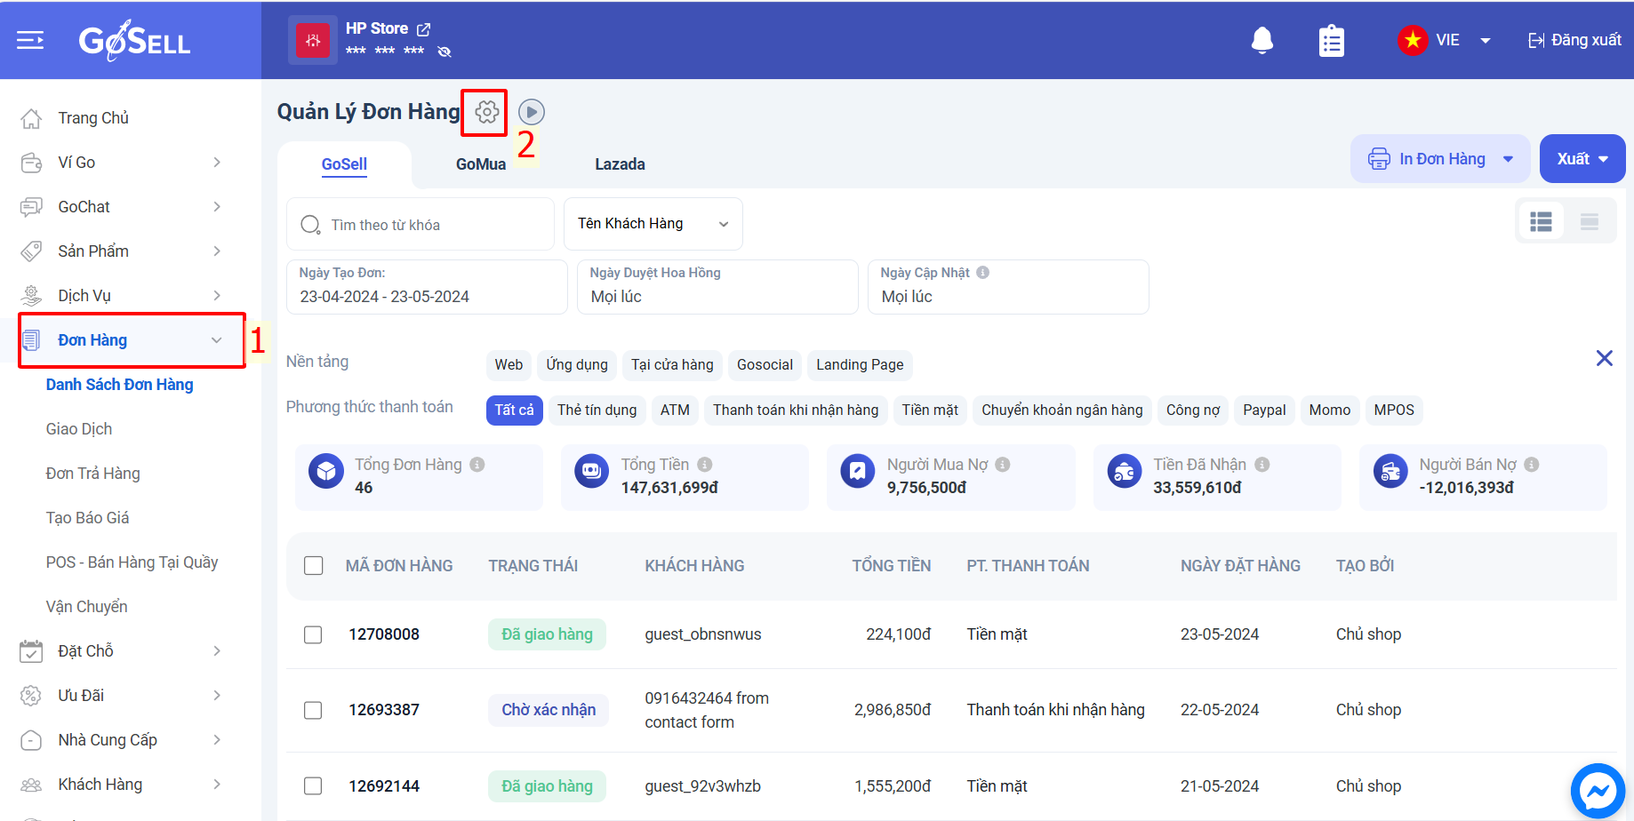Open Vận Chuyển submenu

click(x=87, y=607)
